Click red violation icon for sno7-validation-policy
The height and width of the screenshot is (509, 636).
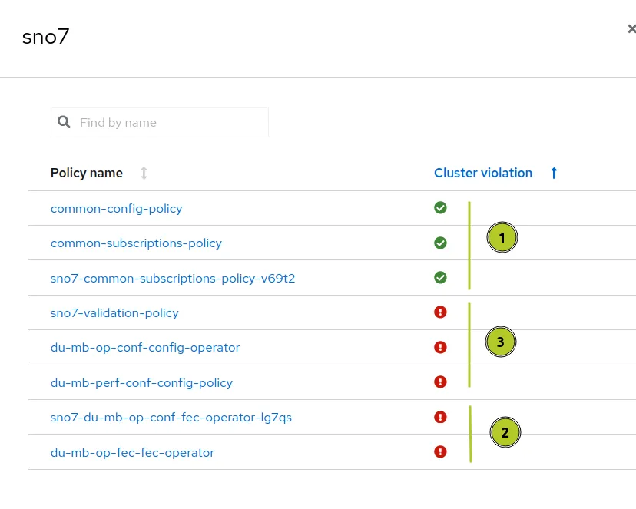click(x=440, y=312)
